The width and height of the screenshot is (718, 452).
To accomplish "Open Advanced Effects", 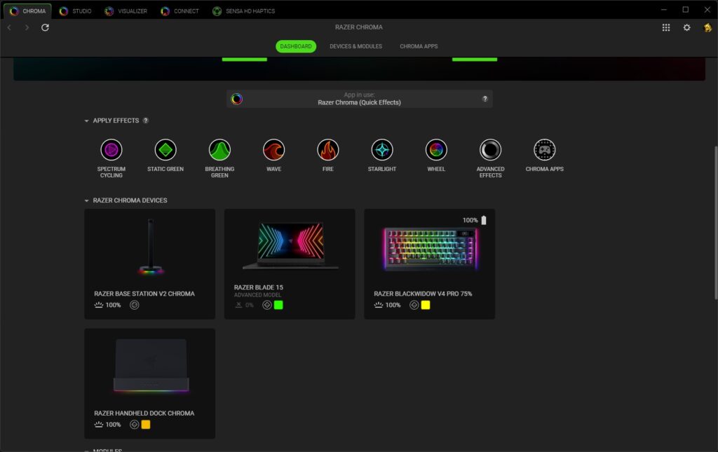I will coord(490,149).
